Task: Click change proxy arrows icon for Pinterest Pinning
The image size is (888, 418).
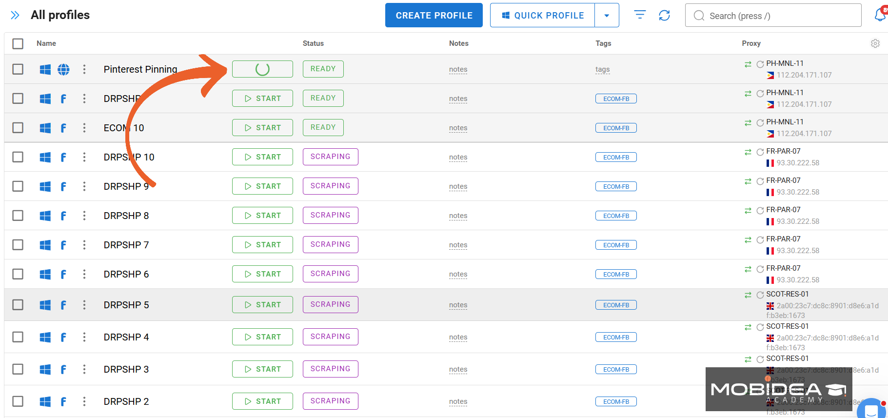Action: point(748,64)
